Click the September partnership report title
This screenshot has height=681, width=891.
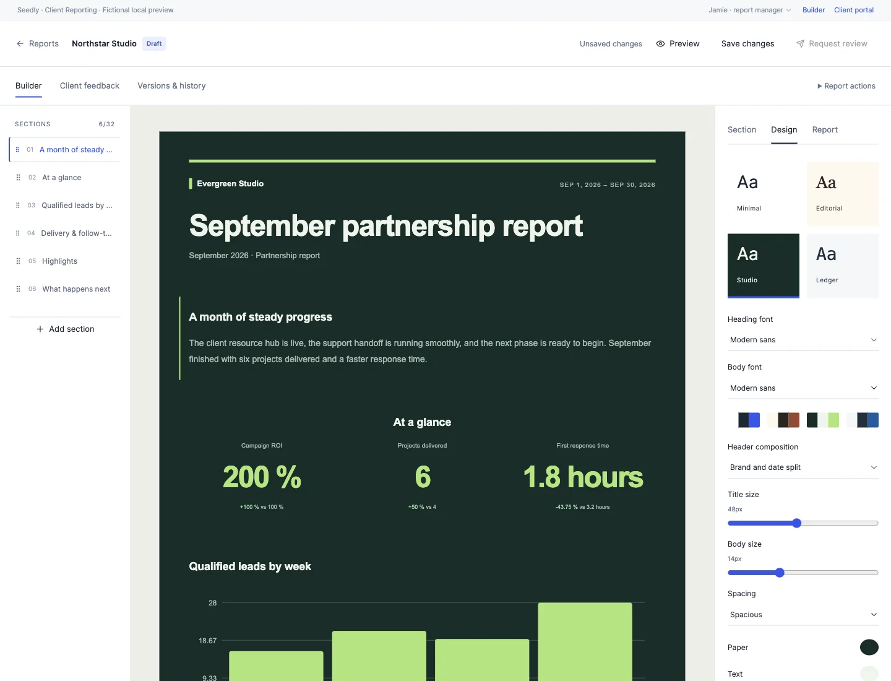click(x=385, y=226)
